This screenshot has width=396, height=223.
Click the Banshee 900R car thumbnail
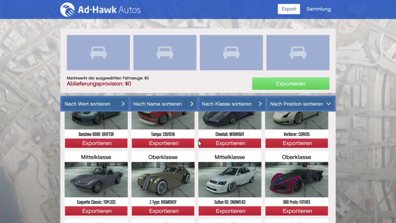(96, 120)
